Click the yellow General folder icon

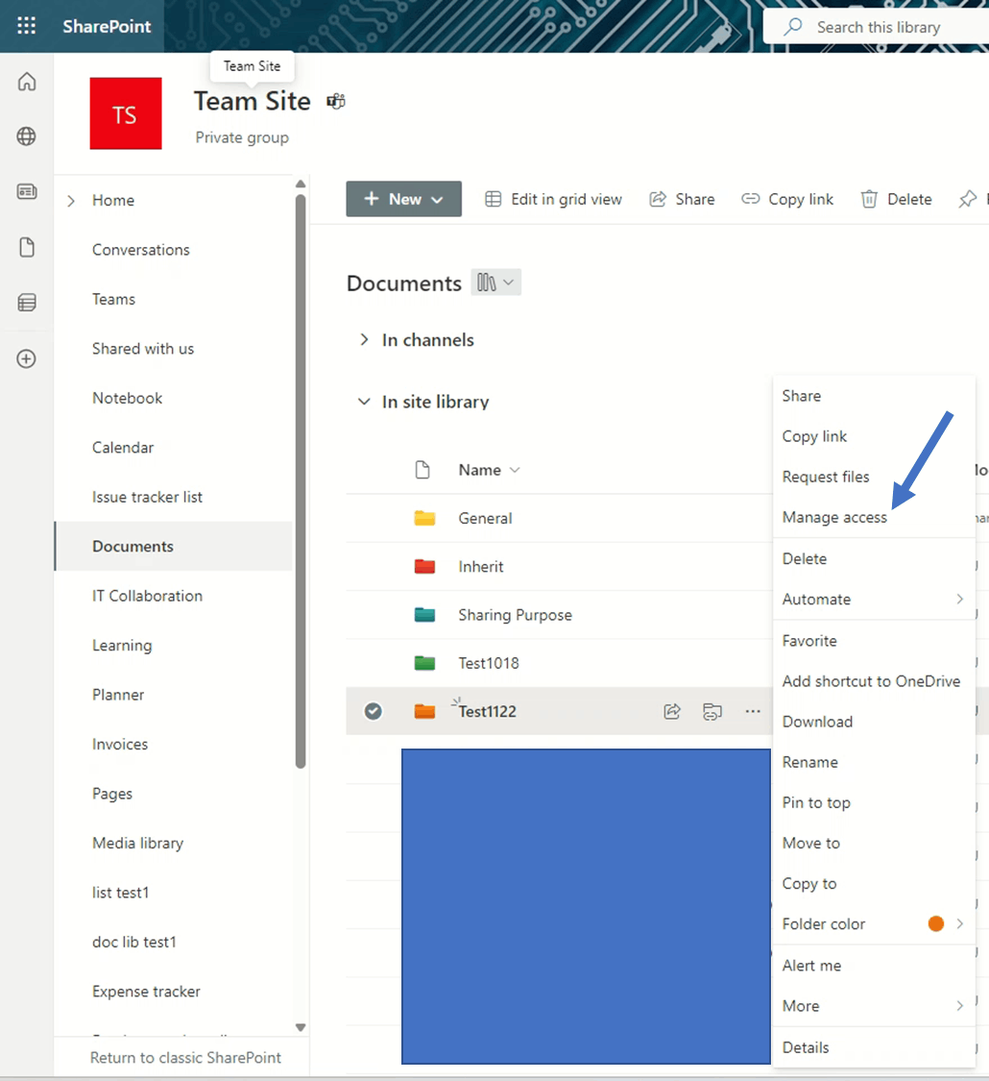click(424, 518)
